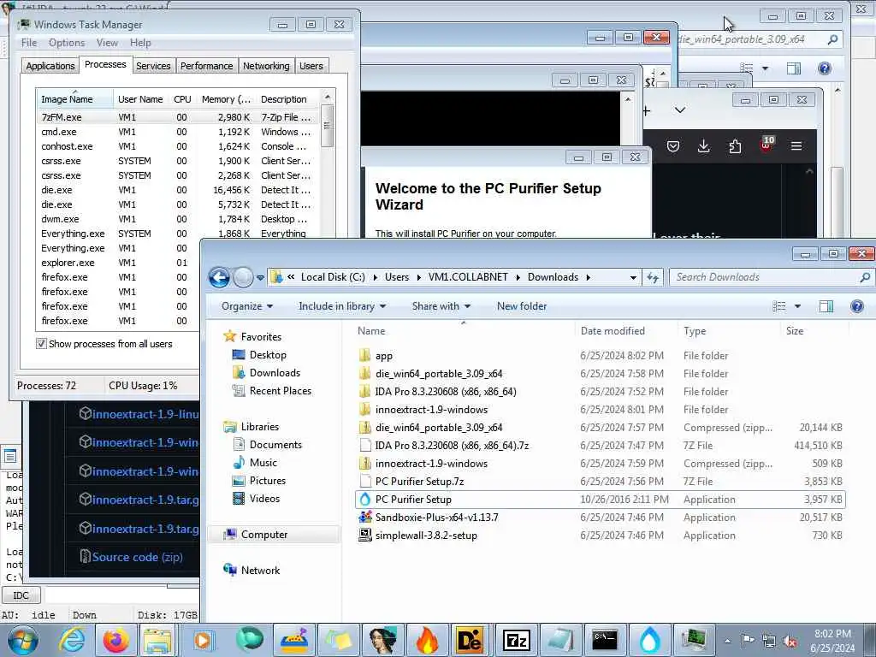Screen dimensions: 876x657
Task: Switch to Services tab in Task Manager
Action: click(x=153, y=66)
